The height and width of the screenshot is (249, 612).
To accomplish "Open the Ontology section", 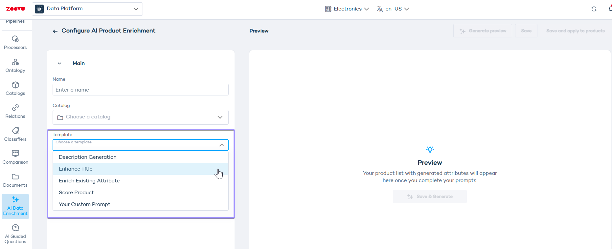I will pos(15,66).
